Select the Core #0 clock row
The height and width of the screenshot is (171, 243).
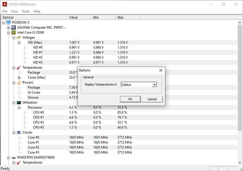132,137
